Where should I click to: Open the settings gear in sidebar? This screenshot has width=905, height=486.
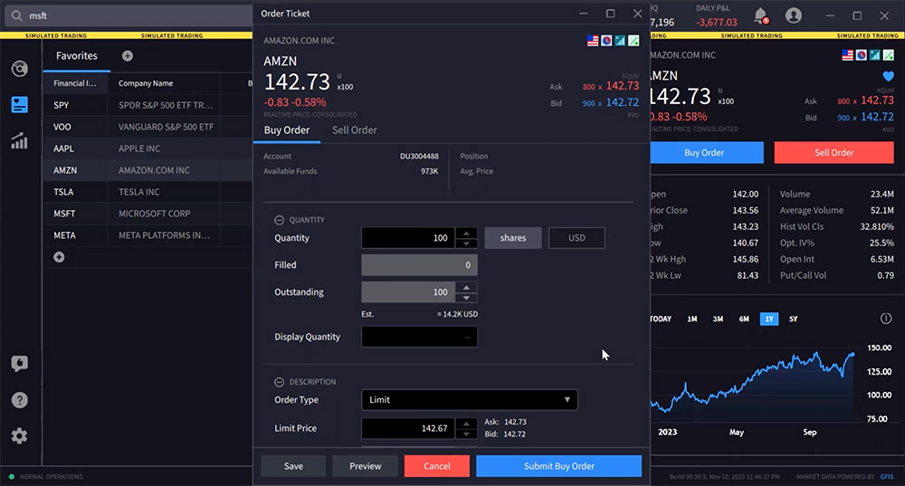(x=19, y=436)
